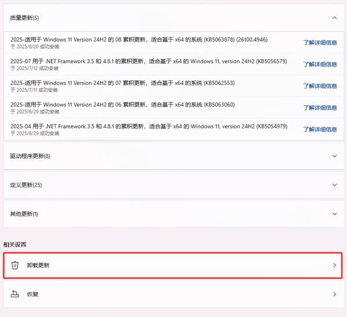Click the 定义更新(25) section title
Screen dimensions: 347x317
point(26,185)
